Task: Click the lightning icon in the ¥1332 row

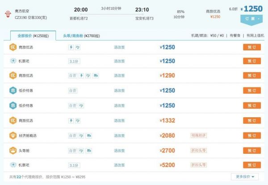Action: point(71,120)
